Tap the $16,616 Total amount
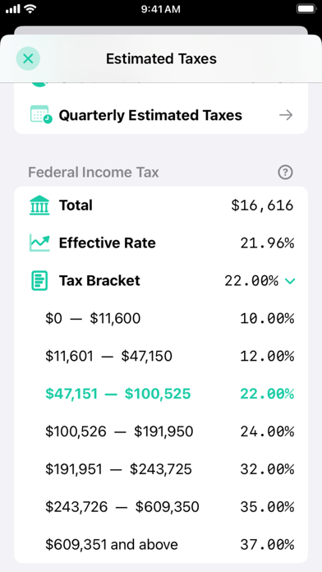This screenshot has height=572, width=322. [262, 205]
